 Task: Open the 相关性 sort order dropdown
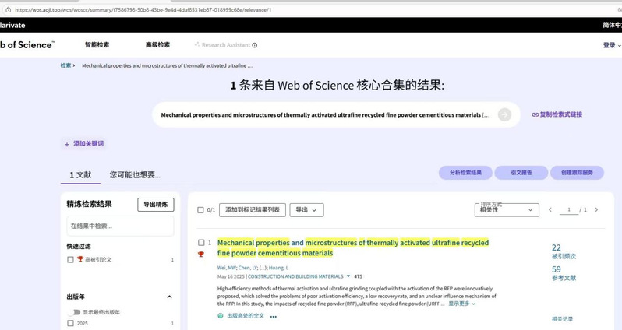coord(507,210)
